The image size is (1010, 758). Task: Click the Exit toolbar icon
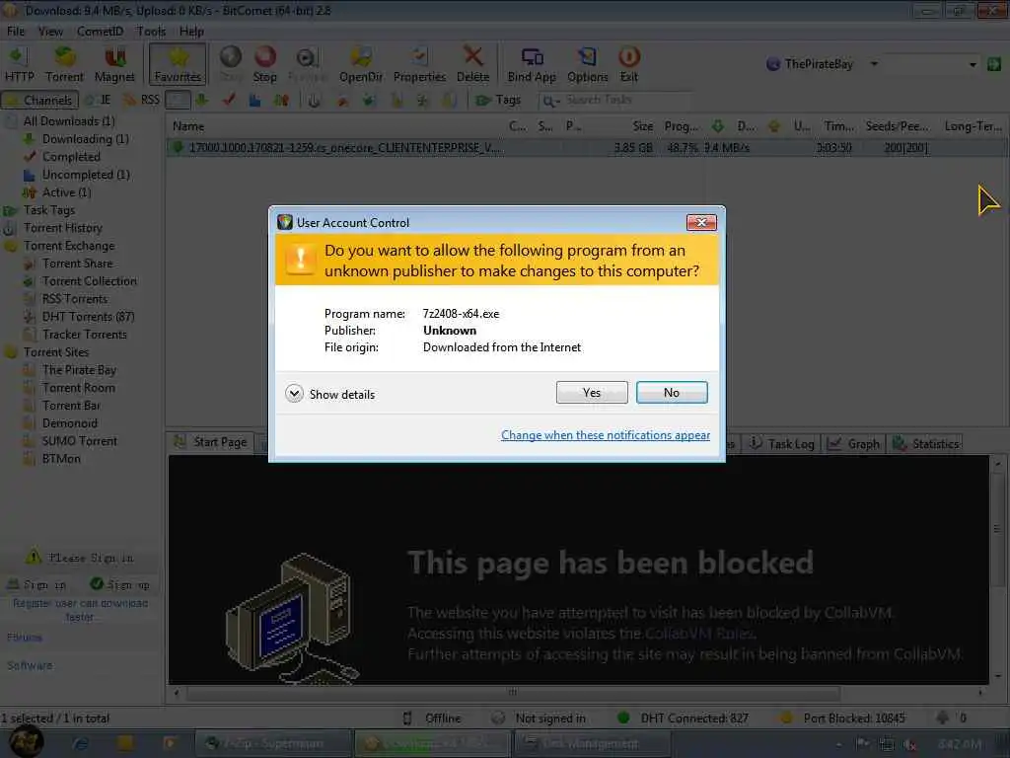pyautogui.click(x=628, y=64)
